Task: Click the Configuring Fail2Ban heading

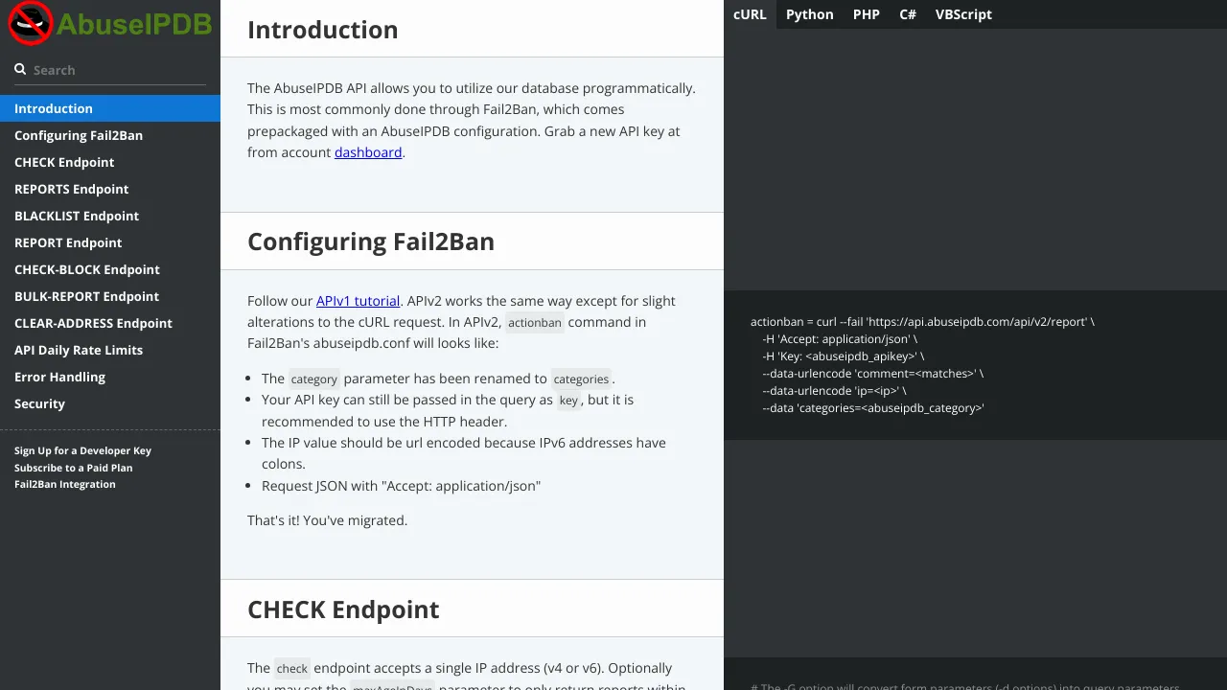Action: click(371, 241)
